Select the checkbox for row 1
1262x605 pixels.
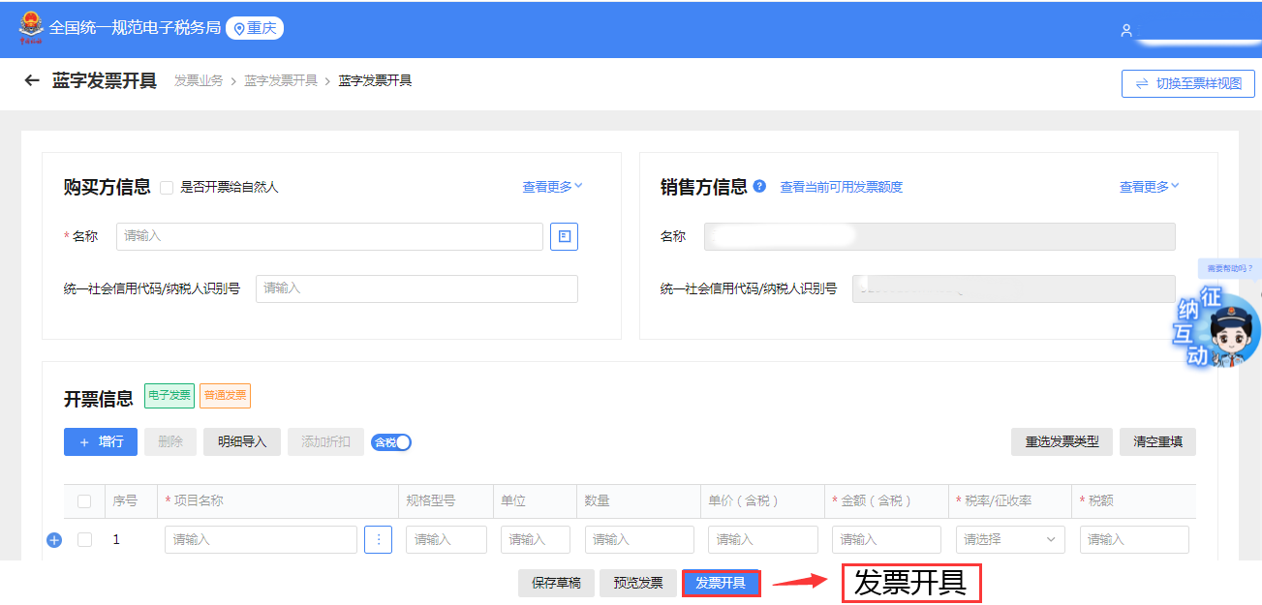[84, 540]
